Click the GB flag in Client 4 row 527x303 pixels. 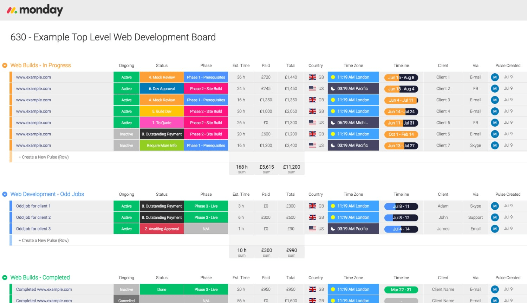point(312,111)
